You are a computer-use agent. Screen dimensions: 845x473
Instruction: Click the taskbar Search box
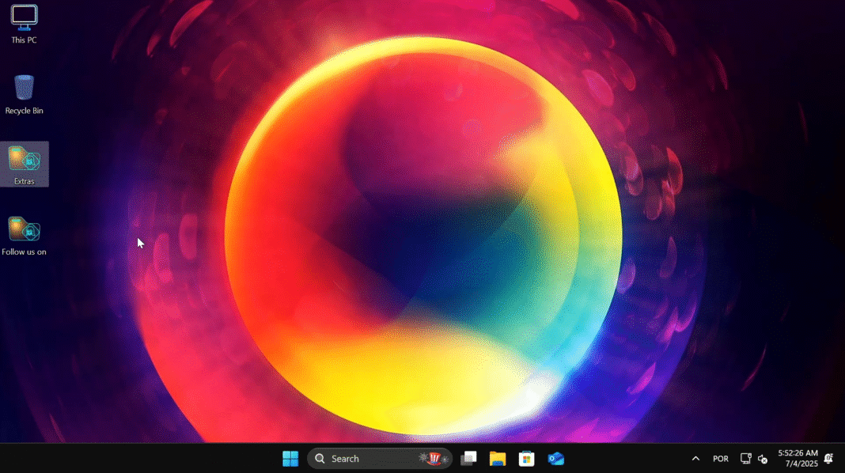[380, 459]
